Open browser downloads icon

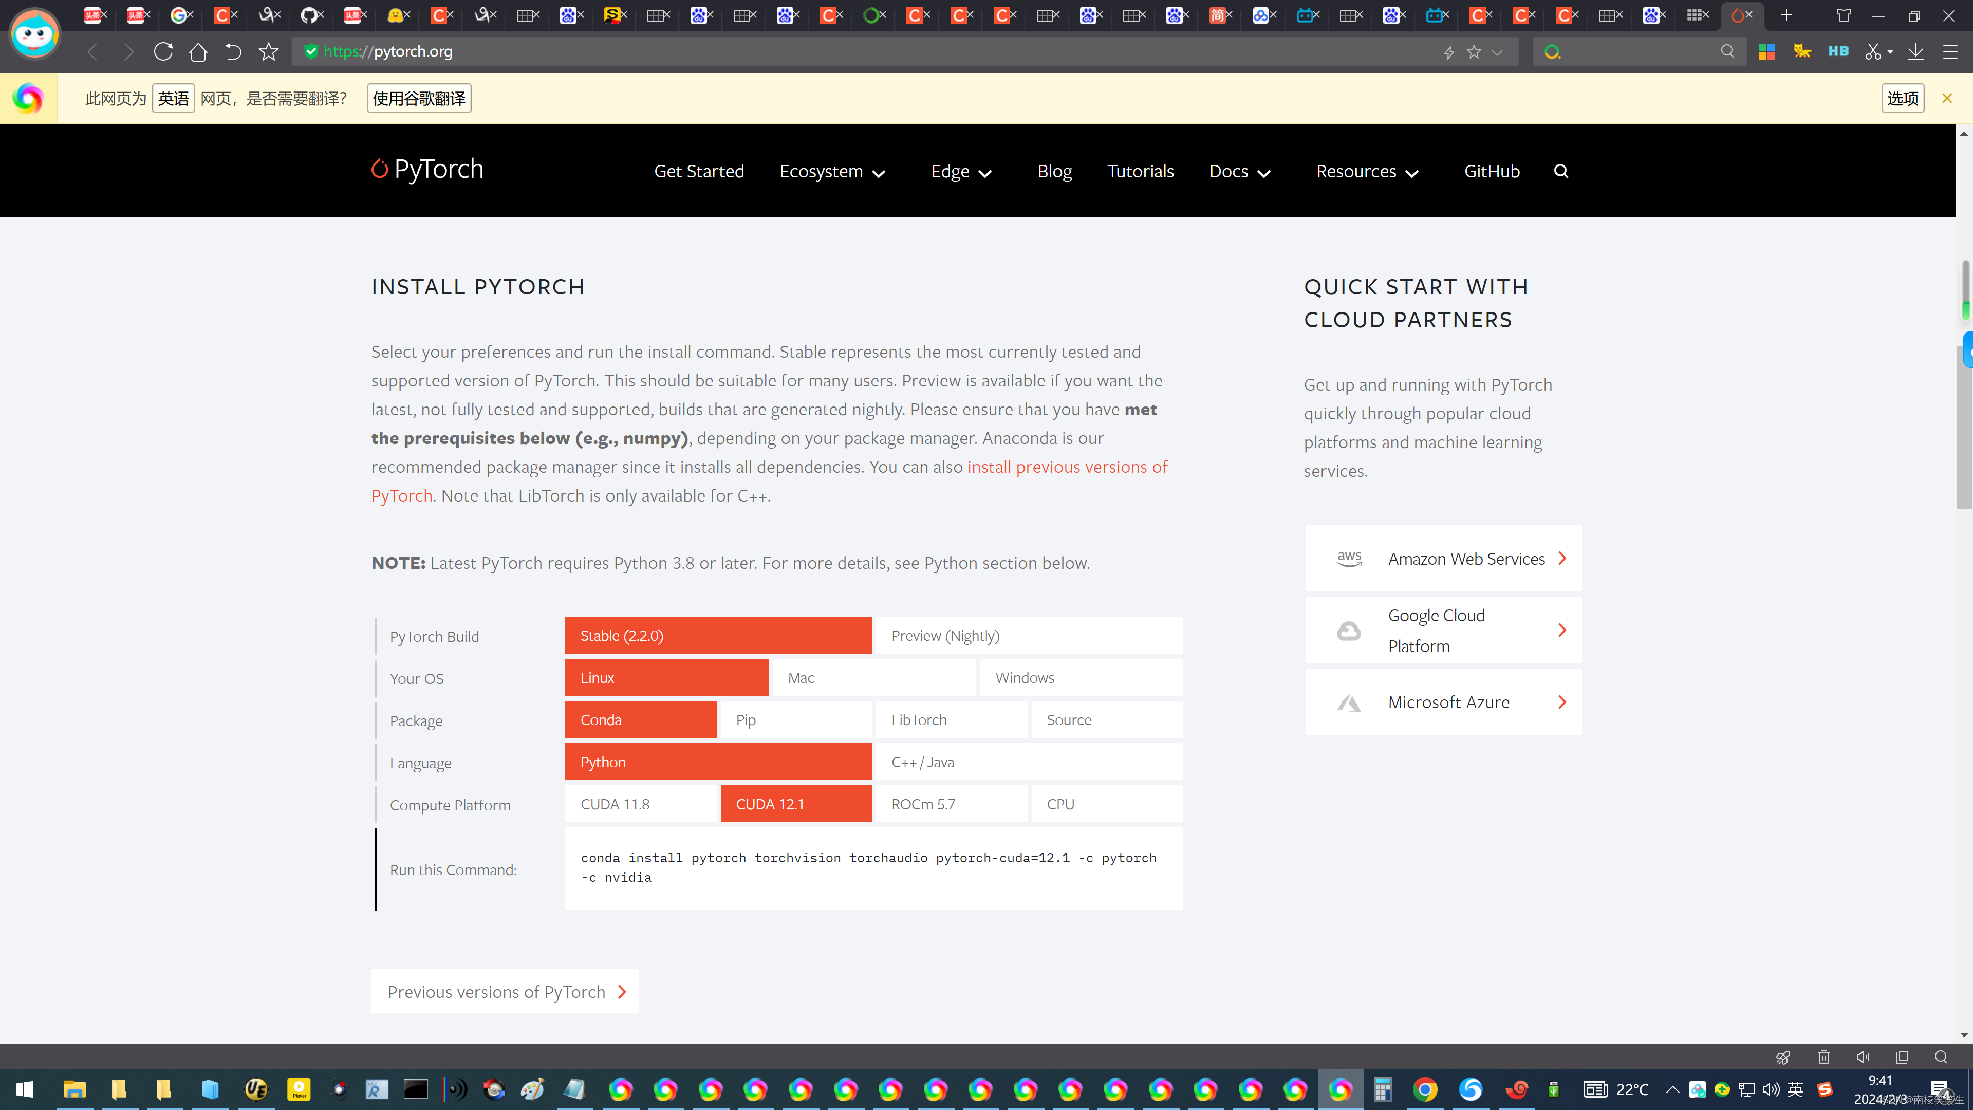tap(1915, 51)
